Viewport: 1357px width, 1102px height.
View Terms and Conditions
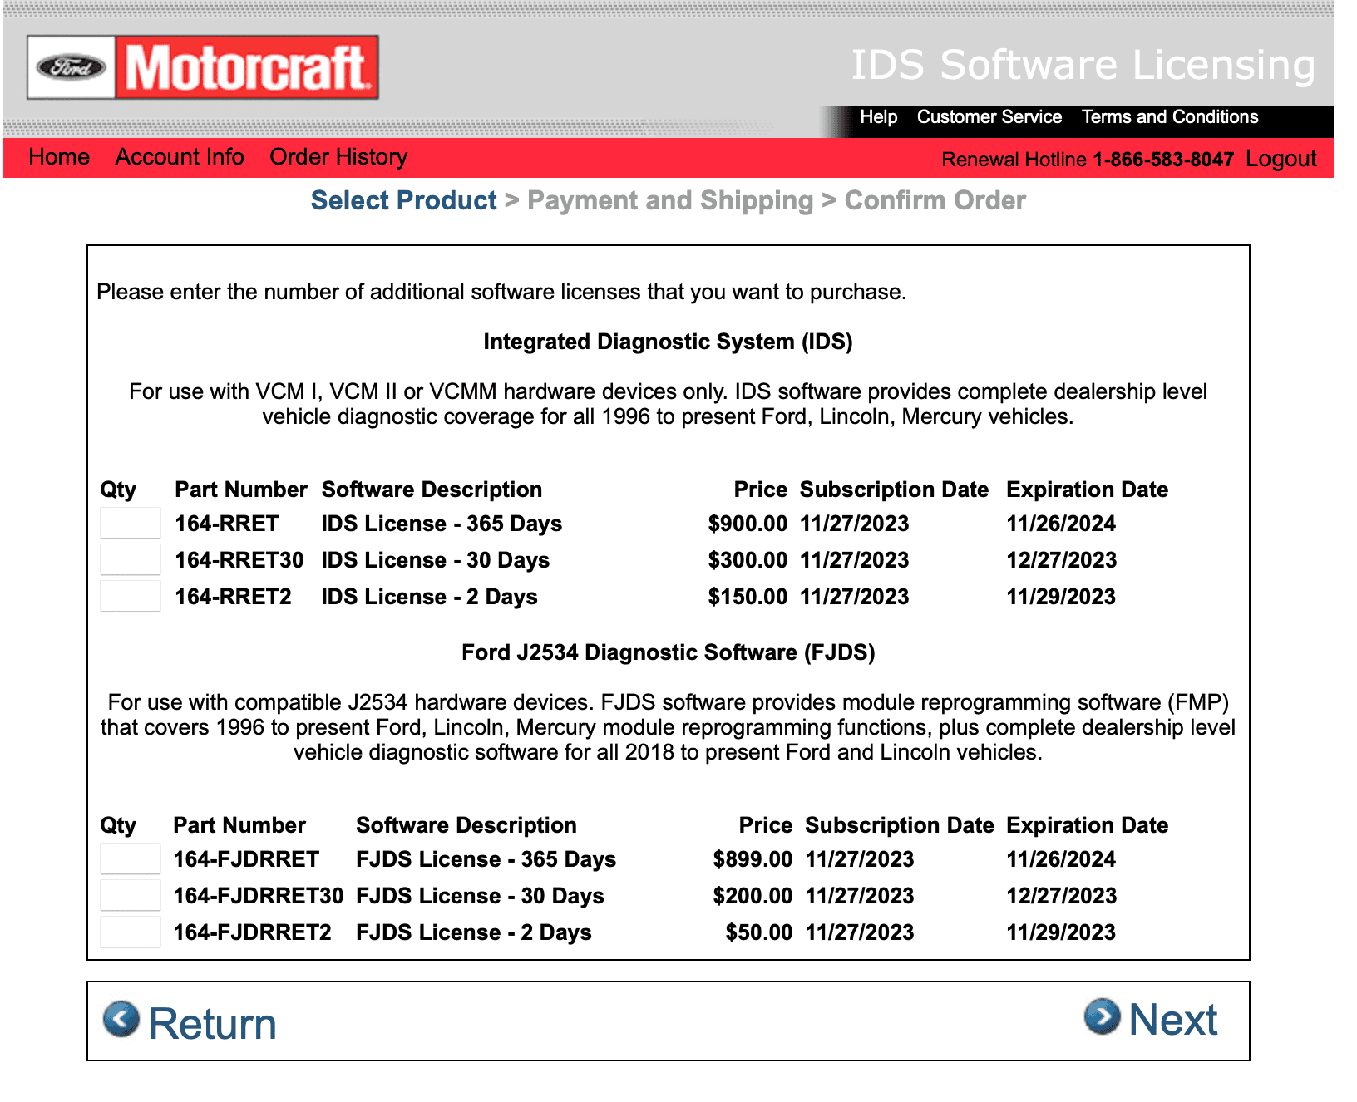point(1169,117)
